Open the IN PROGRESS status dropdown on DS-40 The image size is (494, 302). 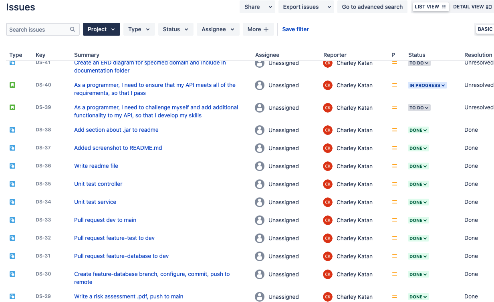coord(427,85)
